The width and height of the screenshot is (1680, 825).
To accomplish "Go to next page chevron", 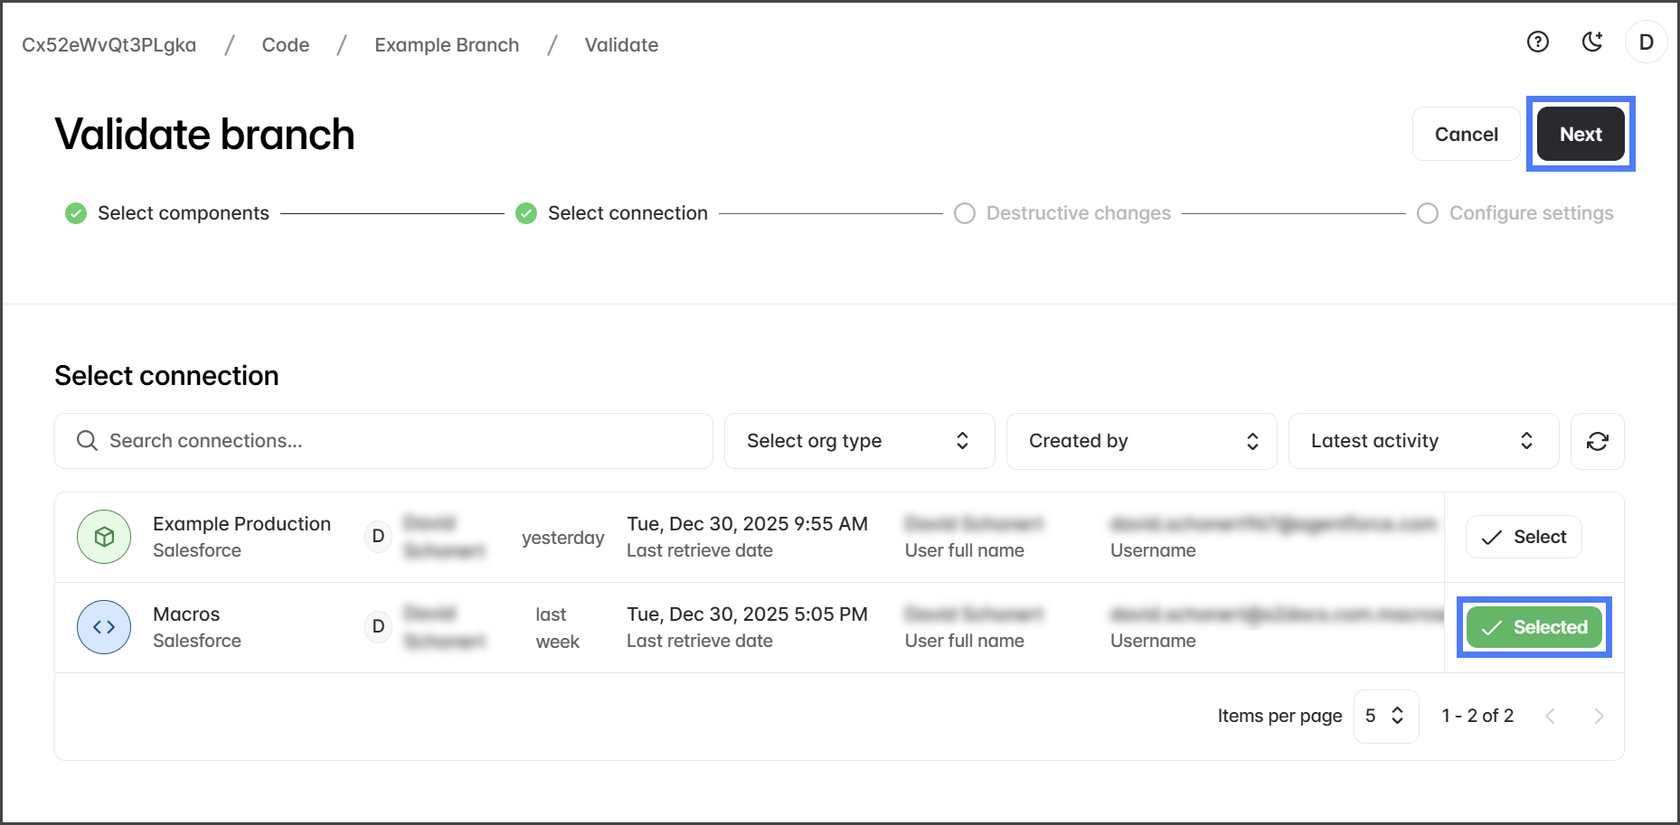I will point(1599,717).
